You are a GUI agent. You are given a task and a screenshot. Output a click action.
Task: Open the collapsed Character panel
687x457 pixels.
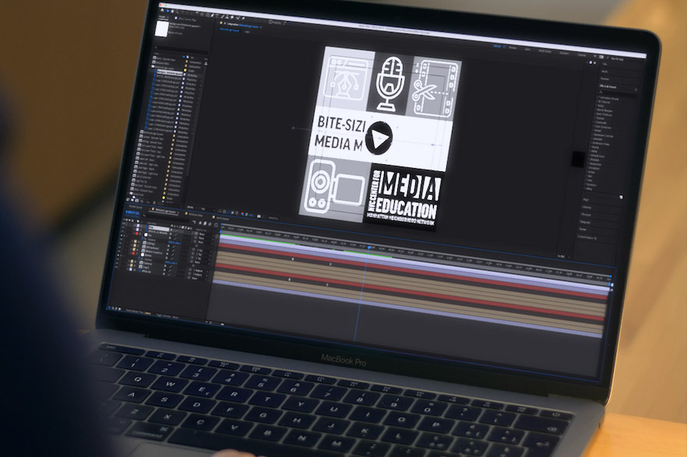pyautogui.click(x=586, y=215)
